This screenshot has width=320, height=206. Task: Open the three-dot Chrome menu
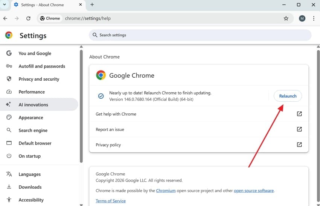[x=314, y=18]
